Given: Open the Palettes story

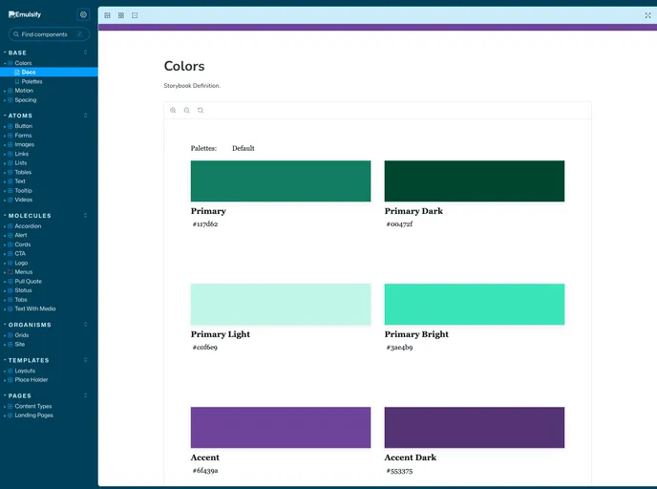Looking at the screenshot, I should (32, 82).
